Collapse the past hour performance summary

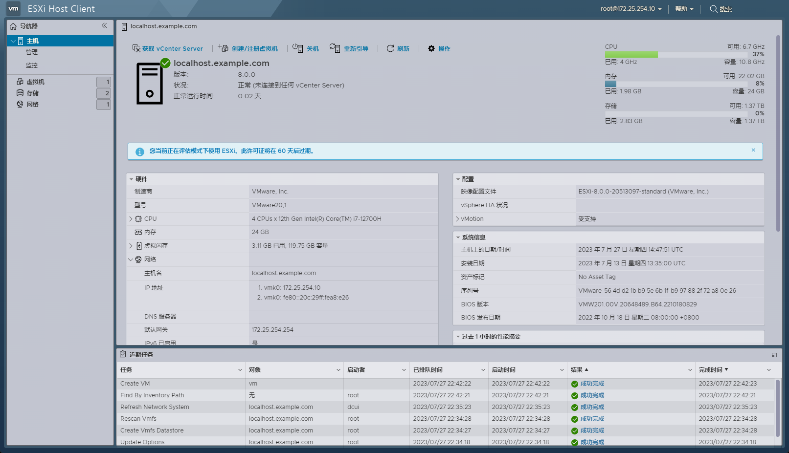[x=458, y=337]
